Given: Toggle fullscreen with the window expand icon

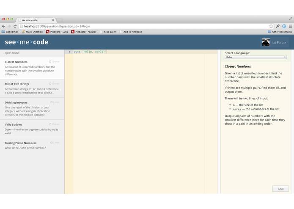Looking at the screenshot, I should tap(291, 19).
